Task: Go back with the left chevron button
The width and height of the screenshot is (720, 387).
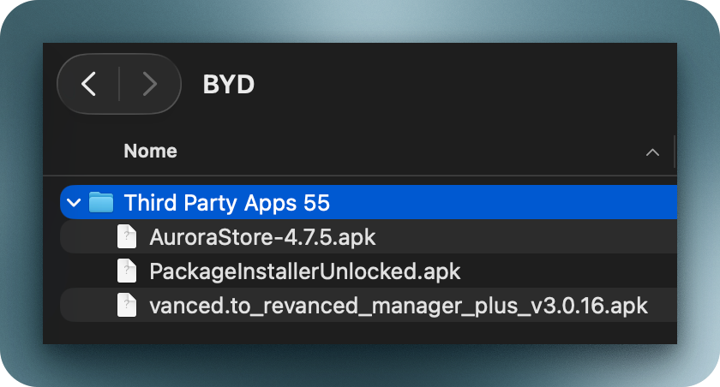Action: [x=88, y=84]
